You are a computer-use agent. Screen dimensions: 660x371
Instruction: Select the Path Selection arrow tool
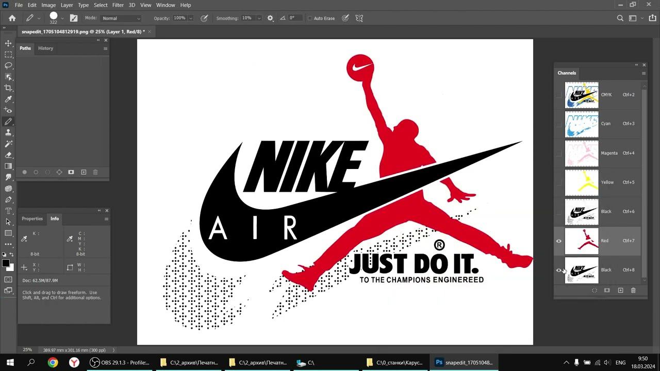point(8,222)
